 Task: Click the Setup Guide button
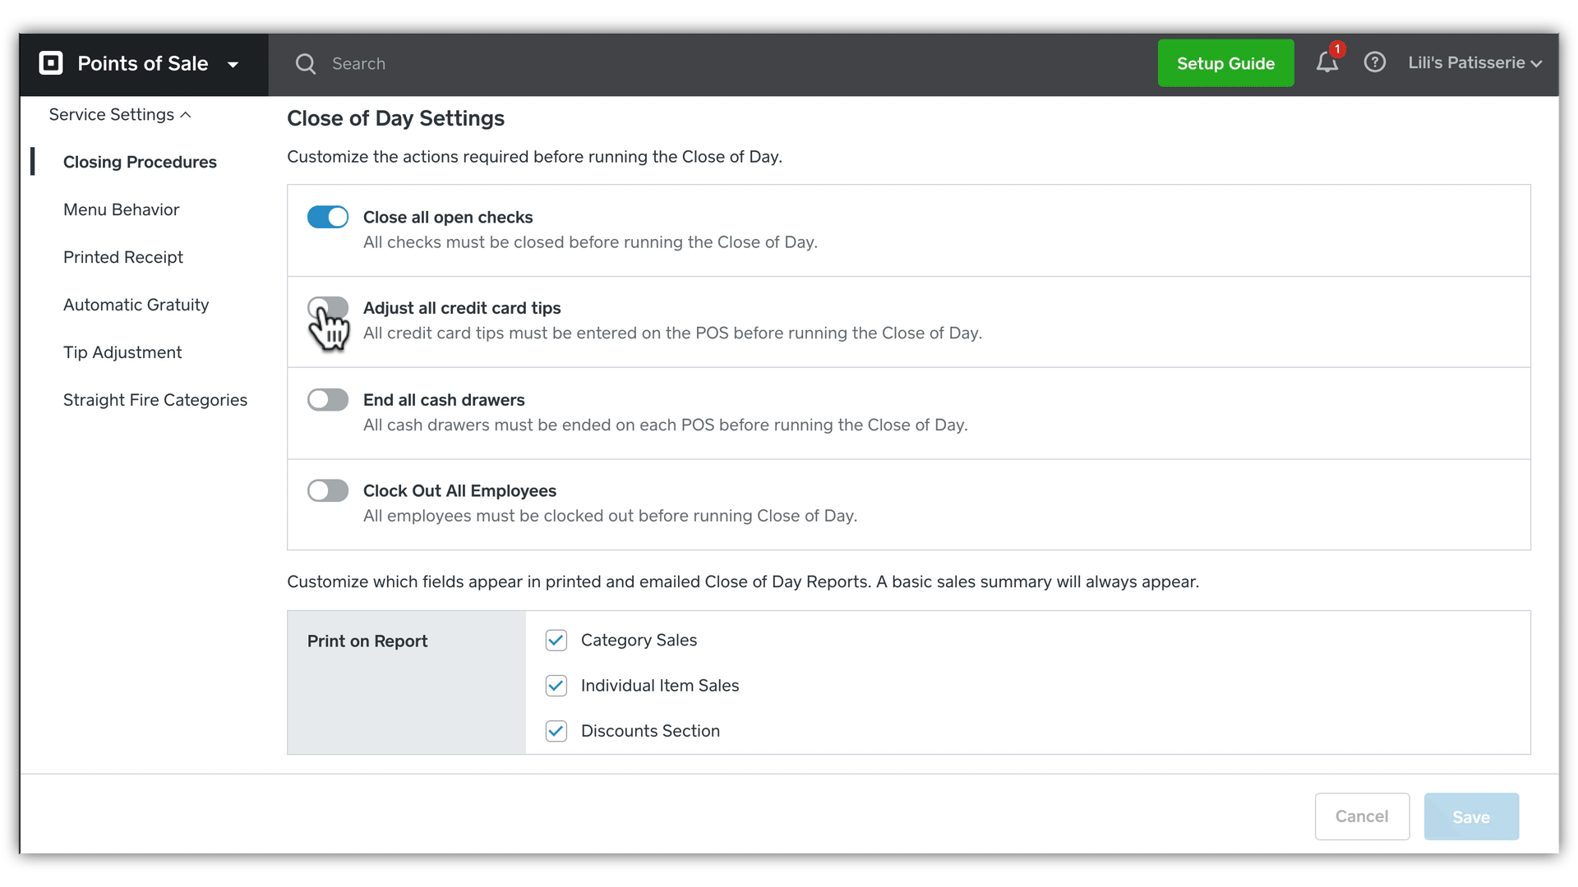(x=1225, y=63)
